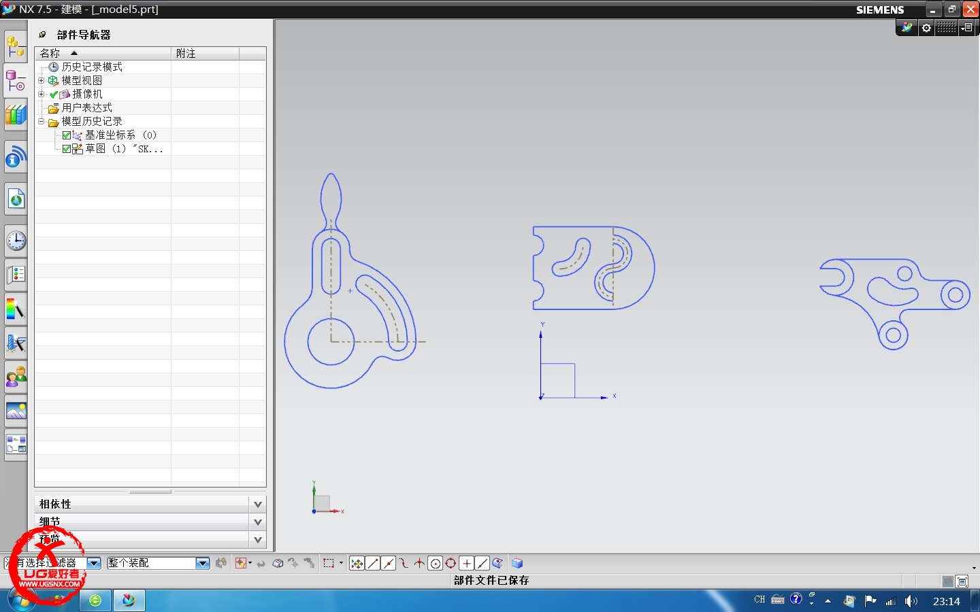The height and width of the screenshot is (612, 980).
Task: Open the HD3D info sidebar icon
Action: [15, 158]
